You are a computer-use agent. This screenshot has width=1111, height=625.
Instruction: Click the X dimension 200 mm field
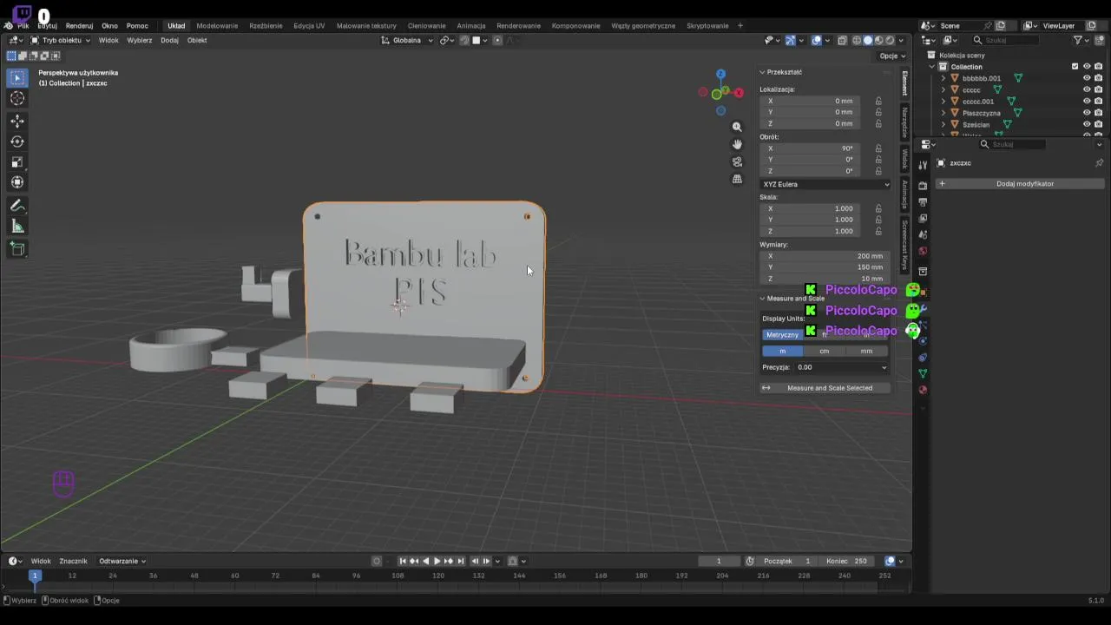pyautogui.click(x=825, y=256)
